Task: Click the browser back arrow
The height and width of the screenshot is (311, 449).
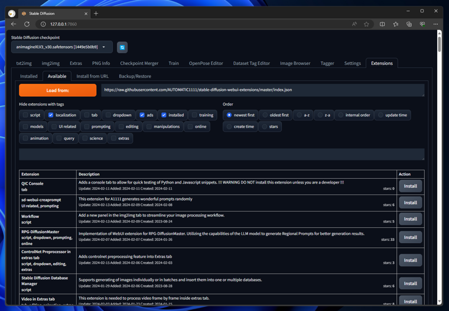Action: click(x=14, y=24)
